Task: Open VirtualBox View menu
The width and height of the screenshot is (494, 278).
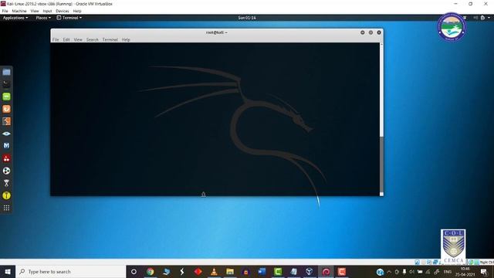Action: tap(35, 11)
